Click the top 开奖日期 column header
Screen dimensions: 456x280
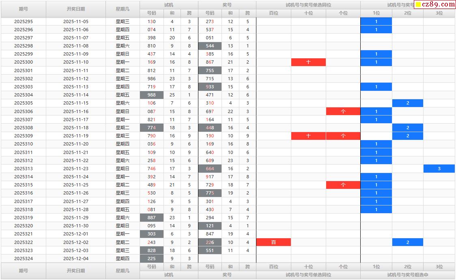(x=76, y=9)
